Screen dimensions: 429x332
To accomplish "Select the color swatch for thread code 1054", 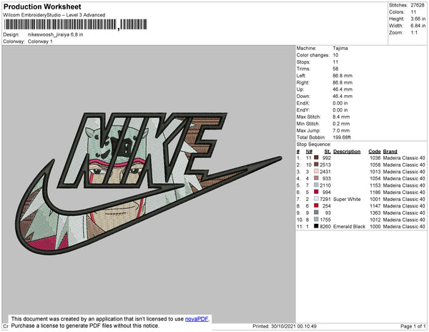I will pos(316,178).
